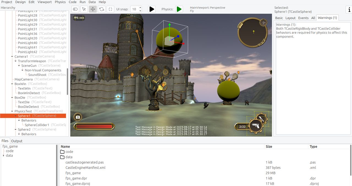Pick the Scale tool icon
The image size is (352, 186).
coord(110,9)
